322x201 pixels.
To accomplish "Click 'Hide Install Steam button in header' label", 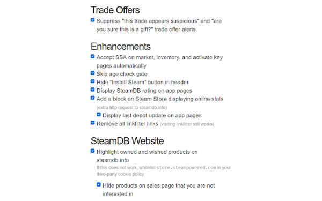I will coord(143,82).
